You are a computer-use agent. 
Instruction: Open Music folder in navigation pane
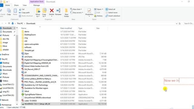(x=5, y=74)
